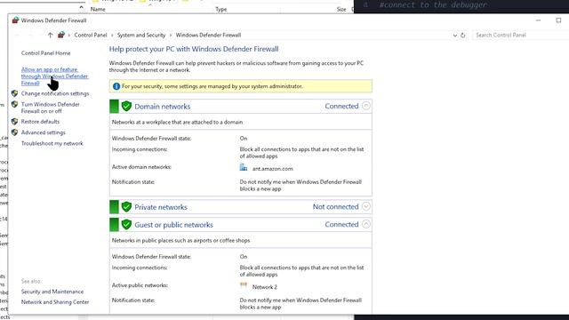Select the ant.amazon.com network name
The image size is (569, 320).
273,169
